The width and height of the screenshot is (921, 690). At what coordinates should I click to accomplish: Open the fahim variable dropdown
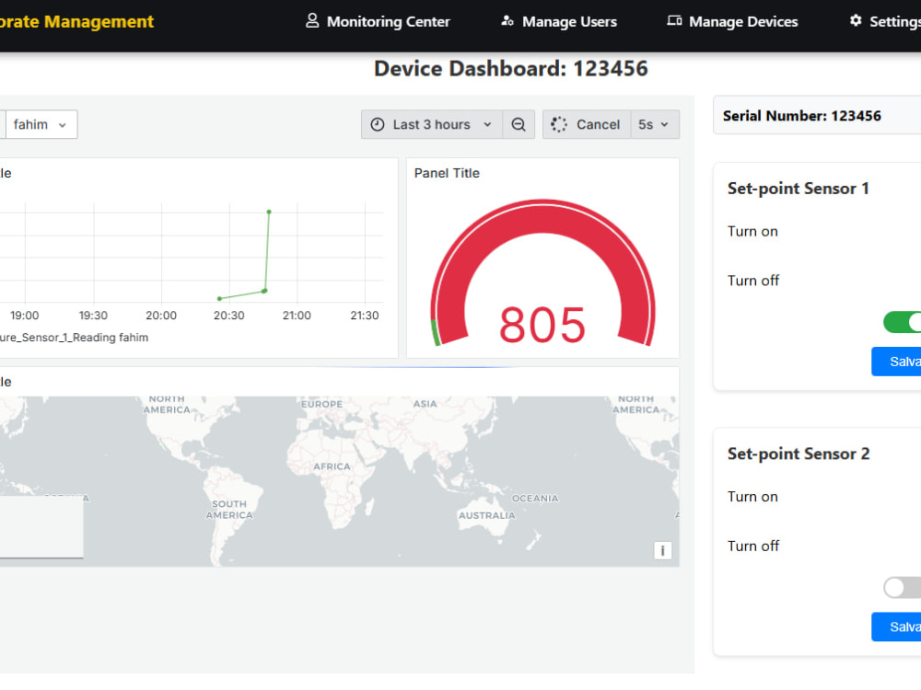pyautogui.click(x=41, y=124)
